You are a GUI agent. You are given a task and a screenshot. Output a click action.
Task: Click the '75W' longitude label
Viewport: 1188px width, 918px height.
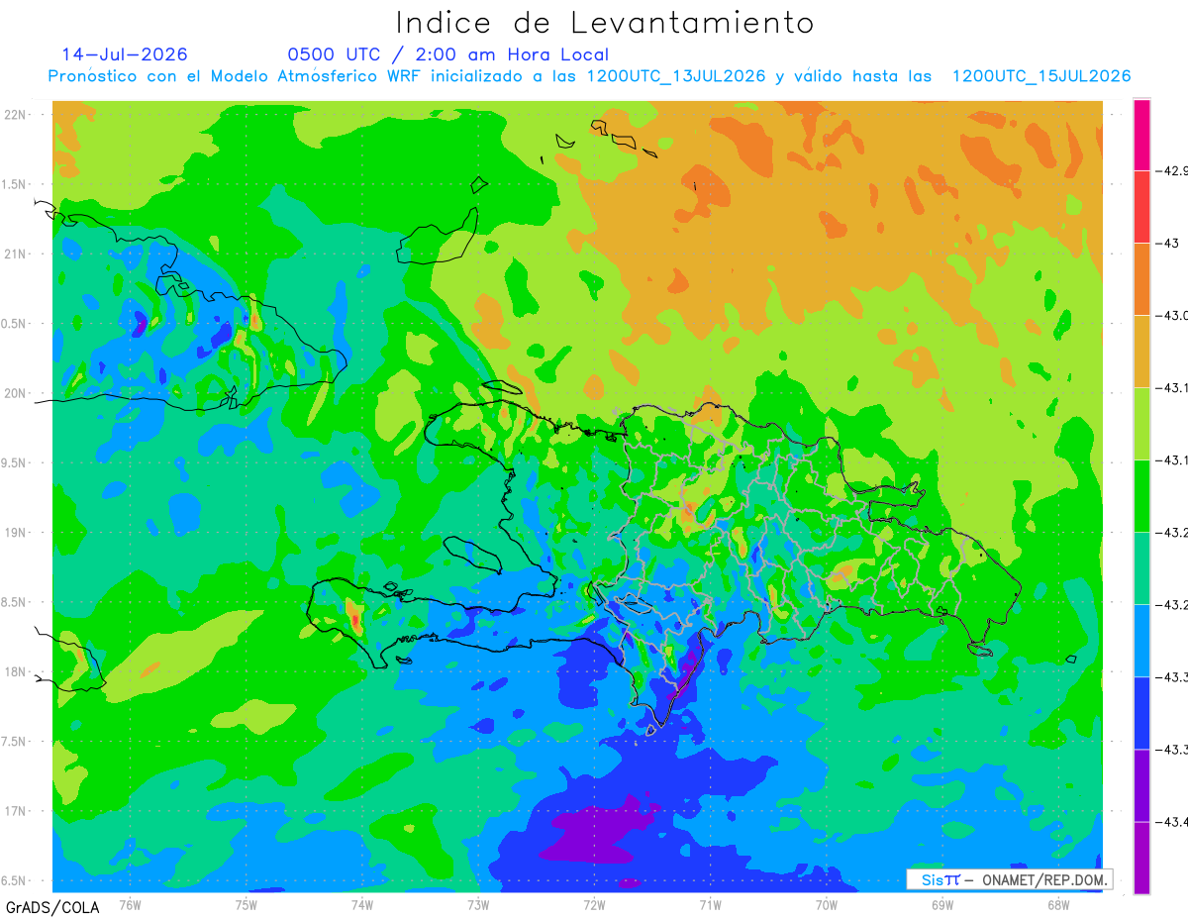247,905
